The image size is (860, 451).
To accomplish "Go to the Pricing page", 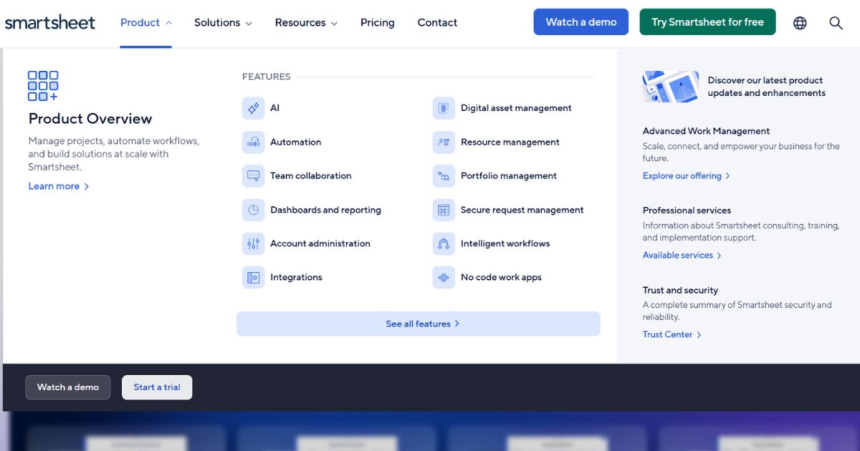I will [x=377, y=23].
